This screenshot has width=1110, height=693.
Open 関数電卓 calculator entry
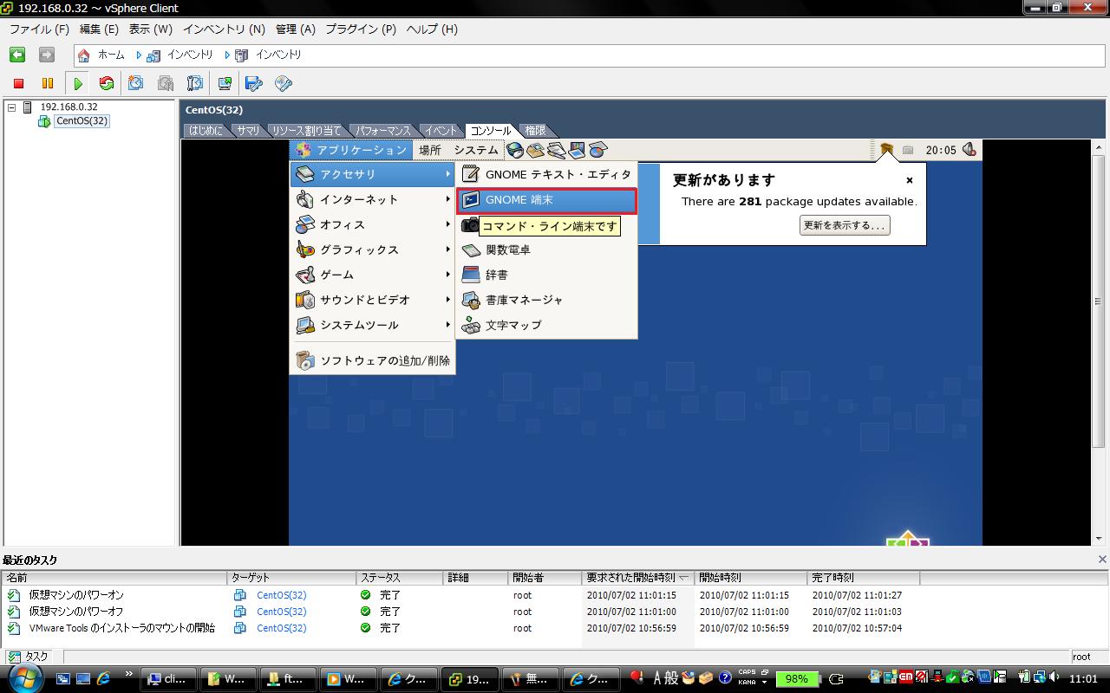point(546,249)
